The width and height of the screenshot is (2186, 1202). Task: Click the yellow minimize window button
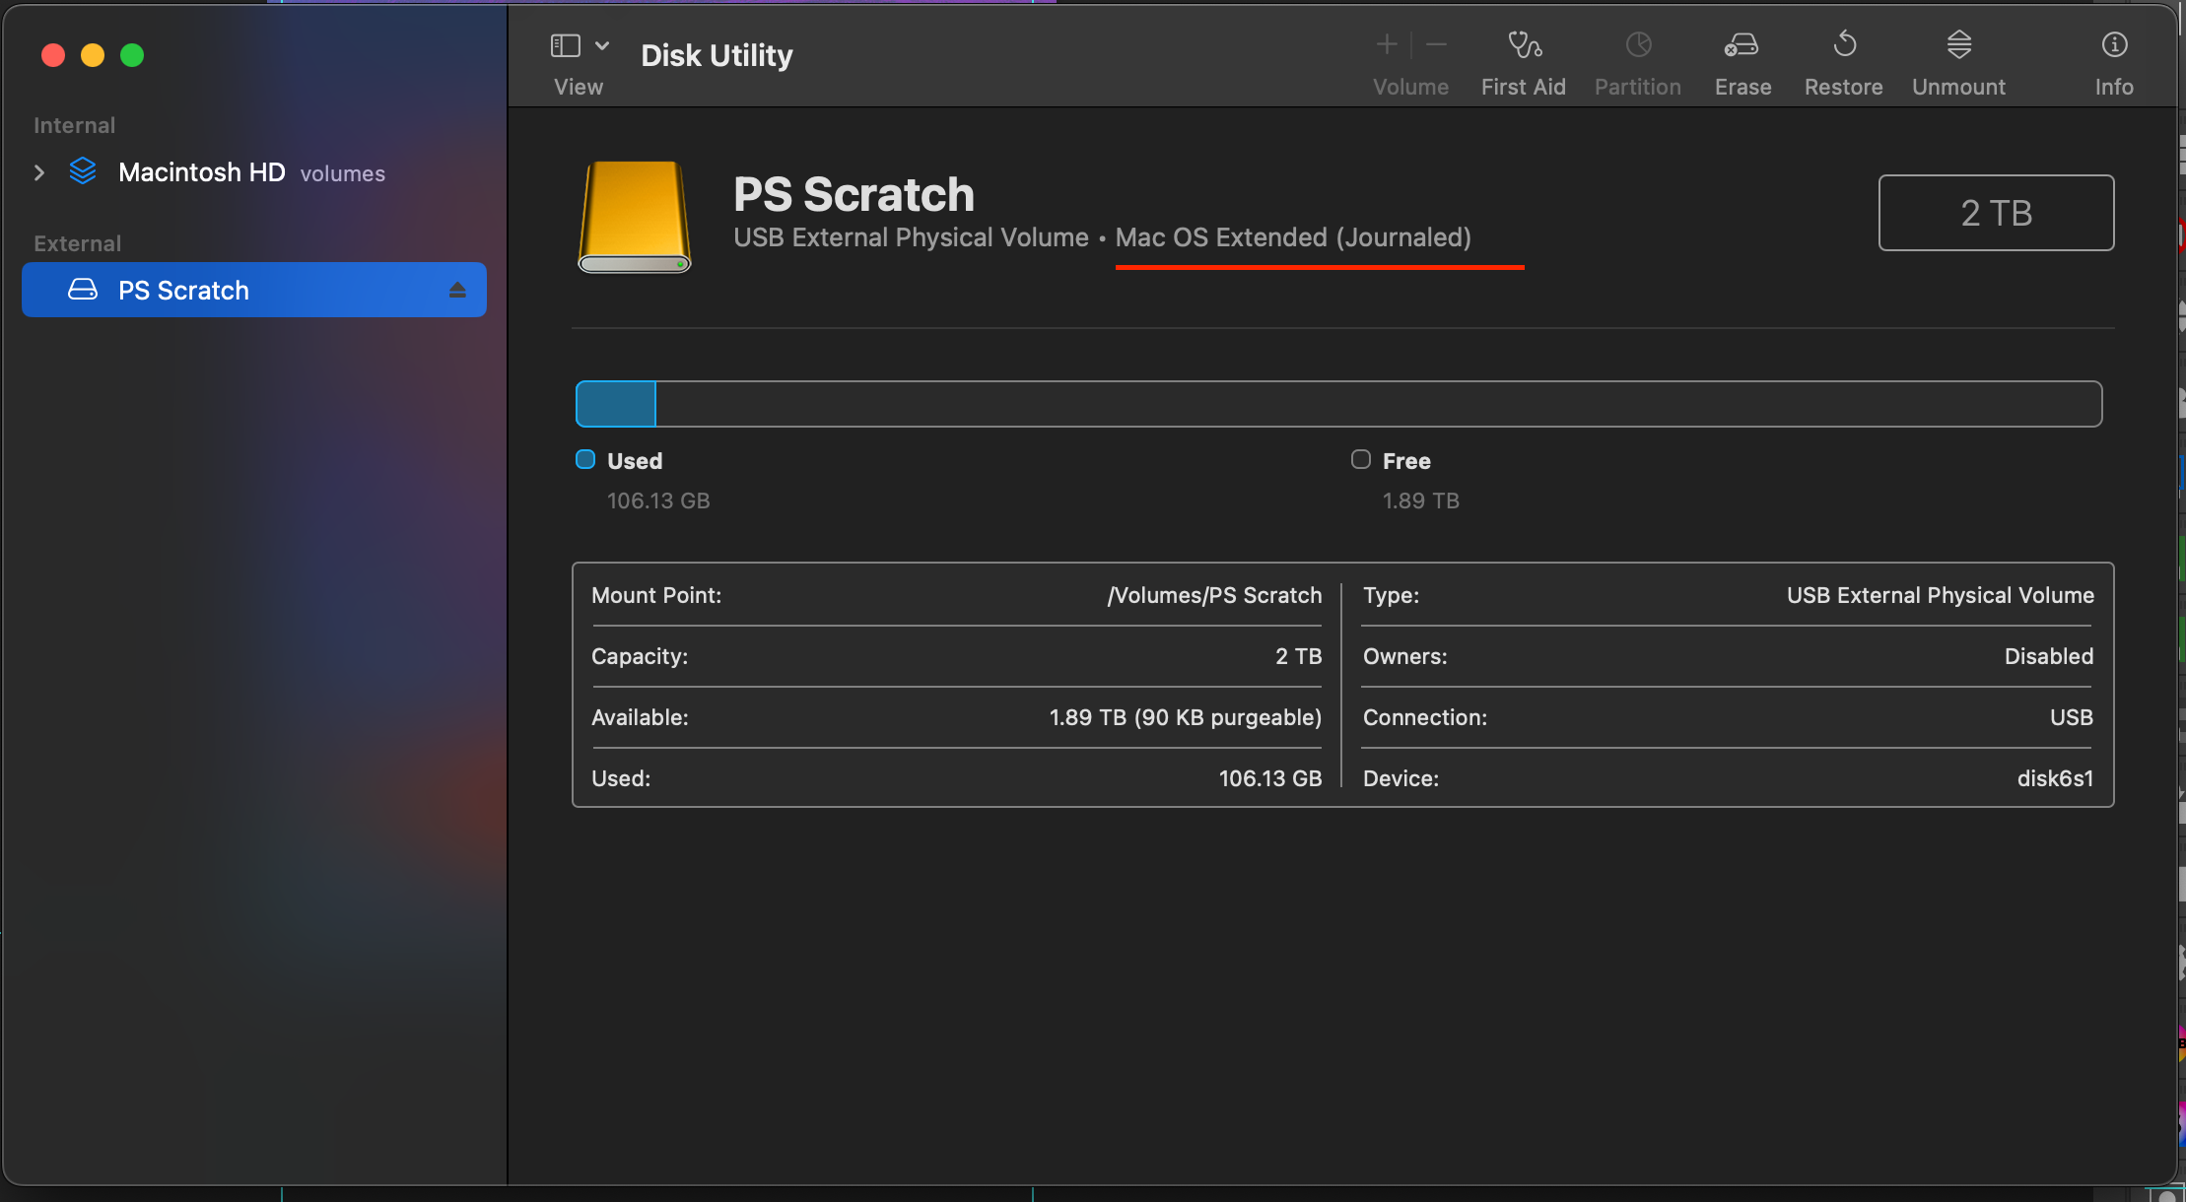[93, 55]
